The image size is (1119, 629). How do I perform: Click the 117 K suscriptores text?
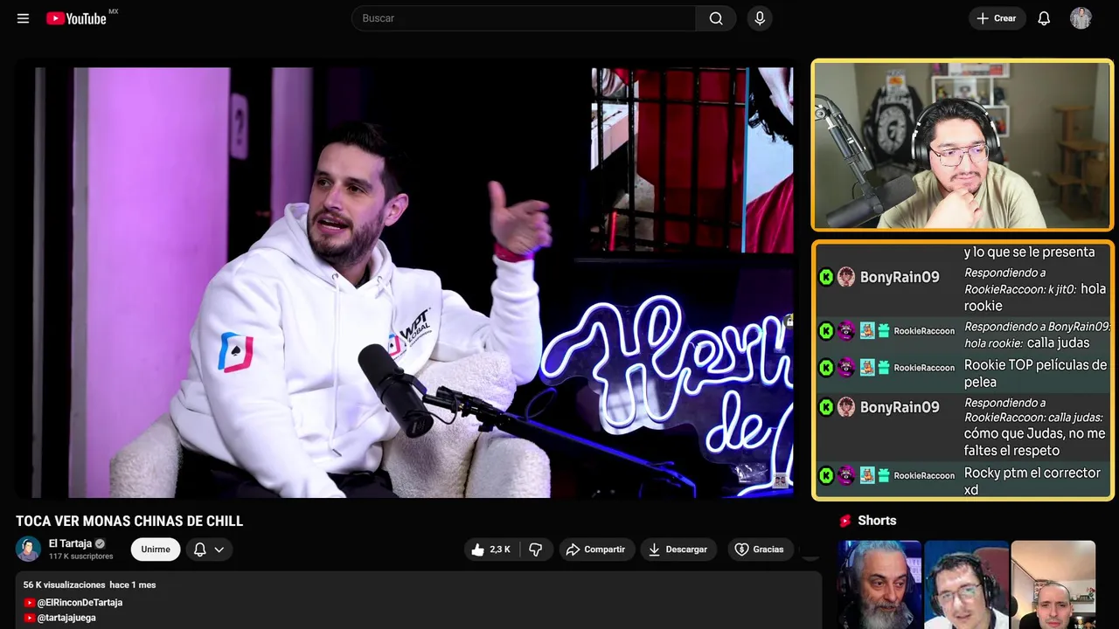(x=80, y=556)
